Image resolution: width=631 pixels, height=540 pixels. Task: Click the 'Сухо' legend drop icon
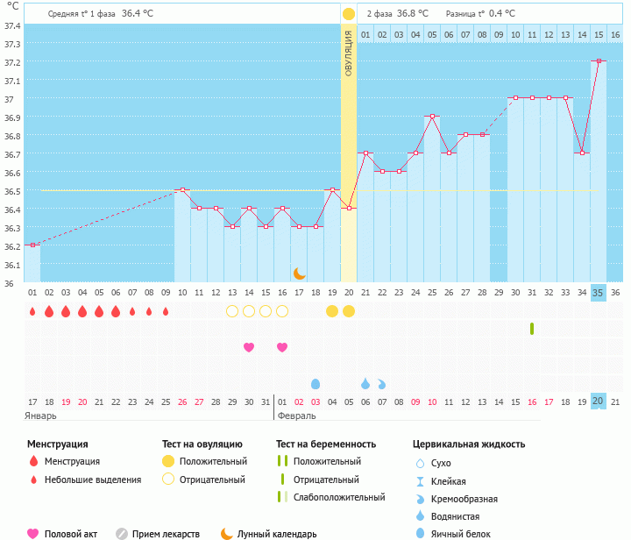420,462
